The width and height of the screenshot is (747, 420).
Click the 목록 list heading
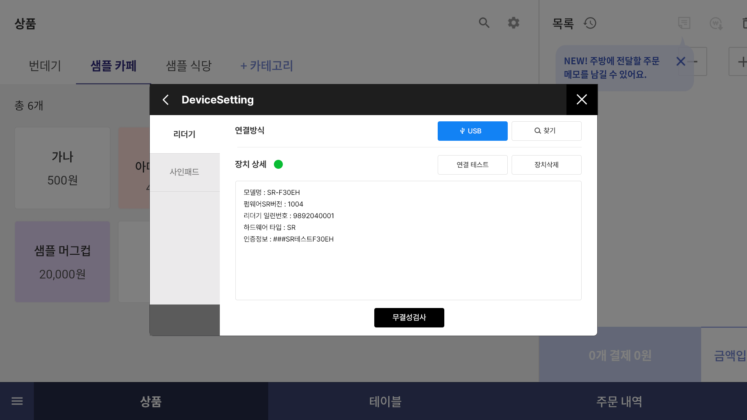563,24
